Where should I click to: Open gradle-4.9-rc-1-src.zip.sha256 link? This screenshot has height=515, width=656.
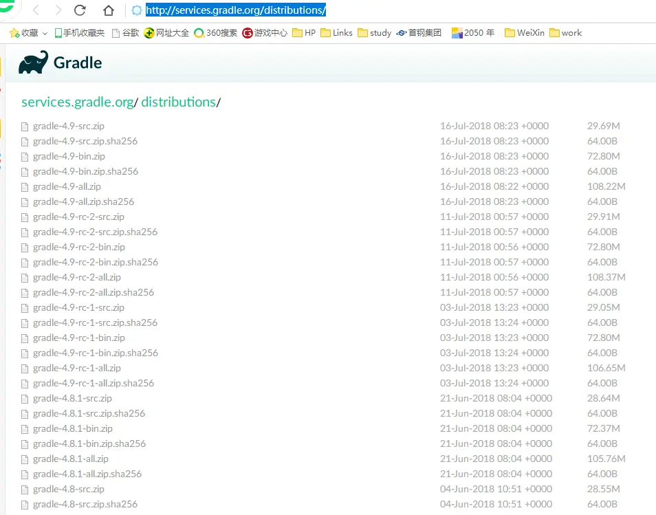click(x=96, y=322)
